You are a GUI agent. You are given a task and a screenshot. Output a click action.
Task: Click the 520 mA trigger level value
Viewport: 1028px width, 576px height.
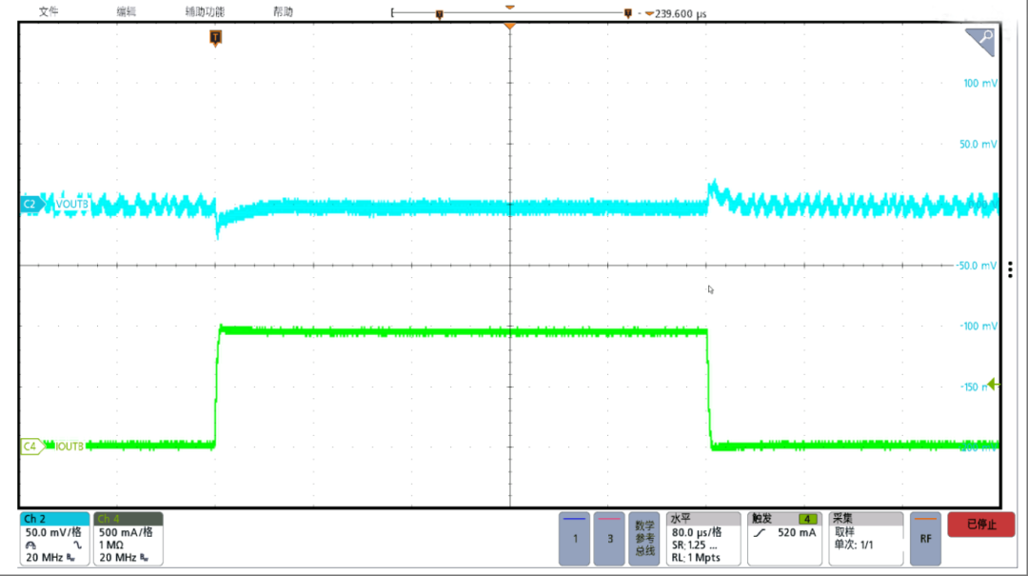pyautogui.click(x=797, y=533)
